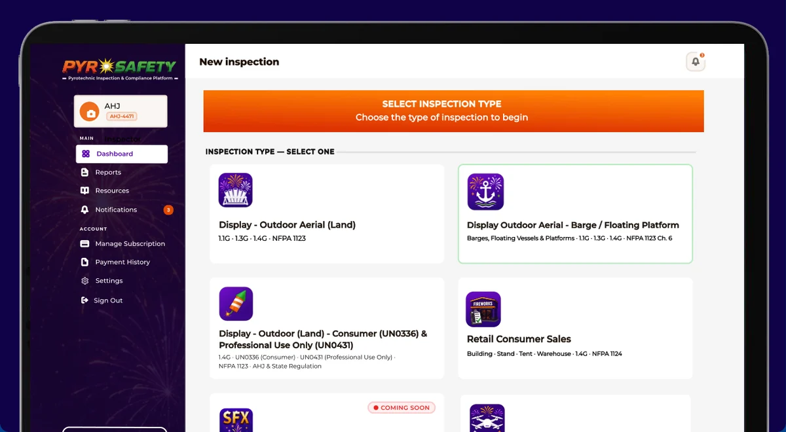Click the COMING SOON badge
The width and height of the screenshot is (786, 432).
coord(402,408)
